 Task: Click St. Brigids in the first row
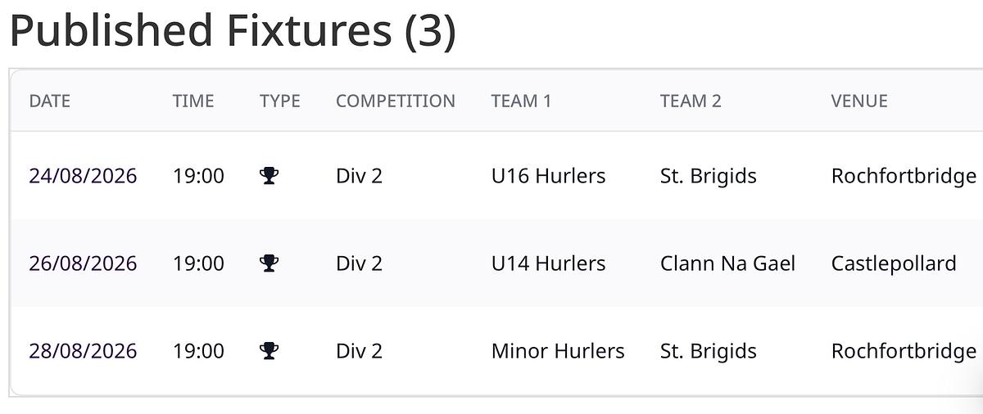click(709, 176)
